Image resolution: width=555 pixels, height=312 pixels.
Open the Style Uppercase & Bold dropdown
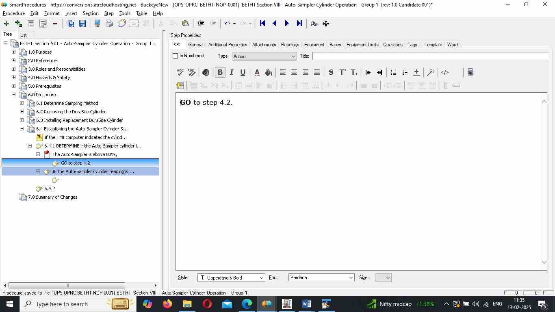pos(231,278)
